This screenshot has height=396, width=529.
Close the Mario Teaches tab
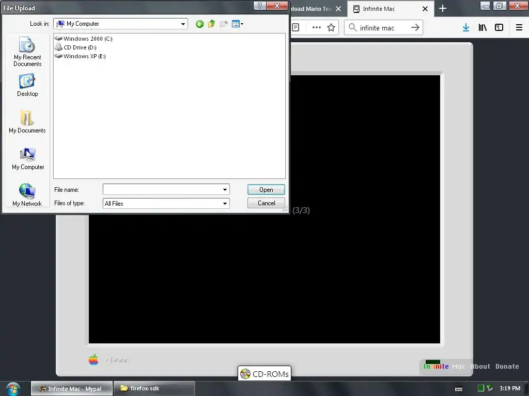338,9
